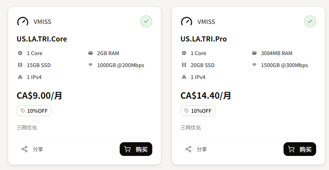329x170 pixels.
Task: Buy the US.LA.TRI.Core plan via 购买 text
Action: [142, 149]
